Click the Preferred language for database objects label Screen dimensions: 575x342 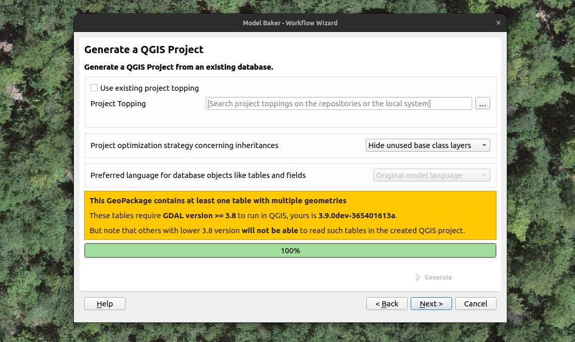point(198,175)
